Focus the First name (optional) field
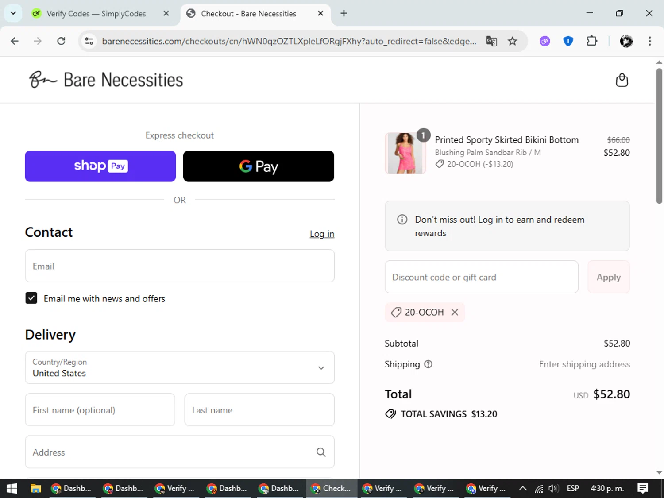 [x=100, y=410]
